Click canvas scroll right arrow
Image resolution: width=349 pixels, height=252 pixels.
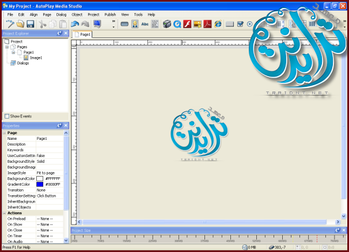coord(338,222)
